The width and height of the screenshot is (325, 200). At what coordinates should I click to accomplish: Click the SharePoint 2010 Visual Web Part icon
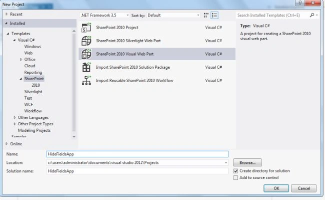coord(86,54)
